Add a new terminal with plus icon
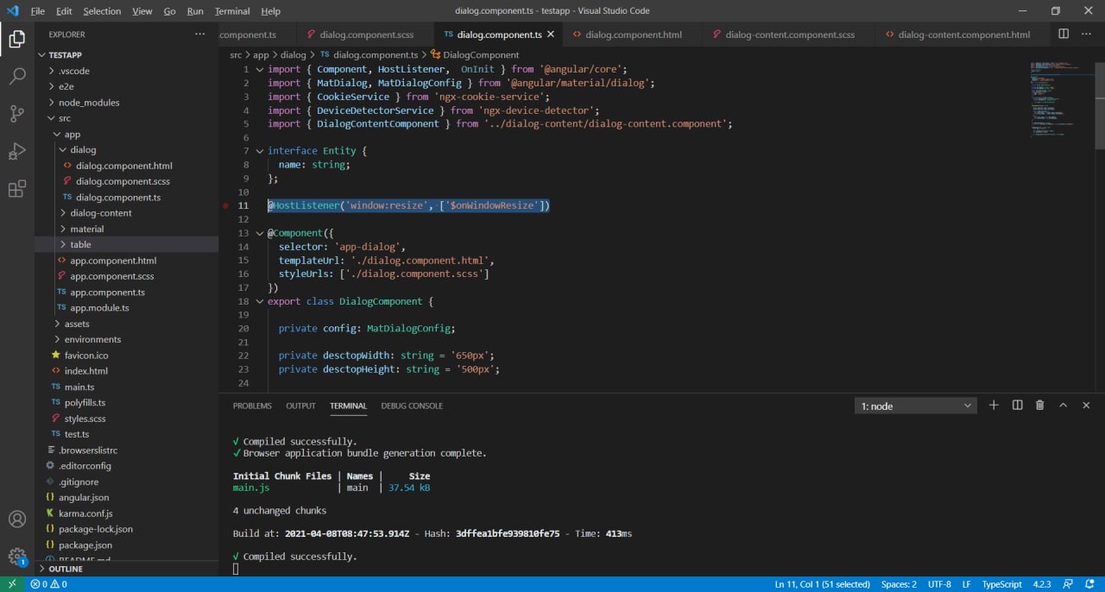Image resolution: width=1105 pixels, height=592 pixels. pos(994,406)
